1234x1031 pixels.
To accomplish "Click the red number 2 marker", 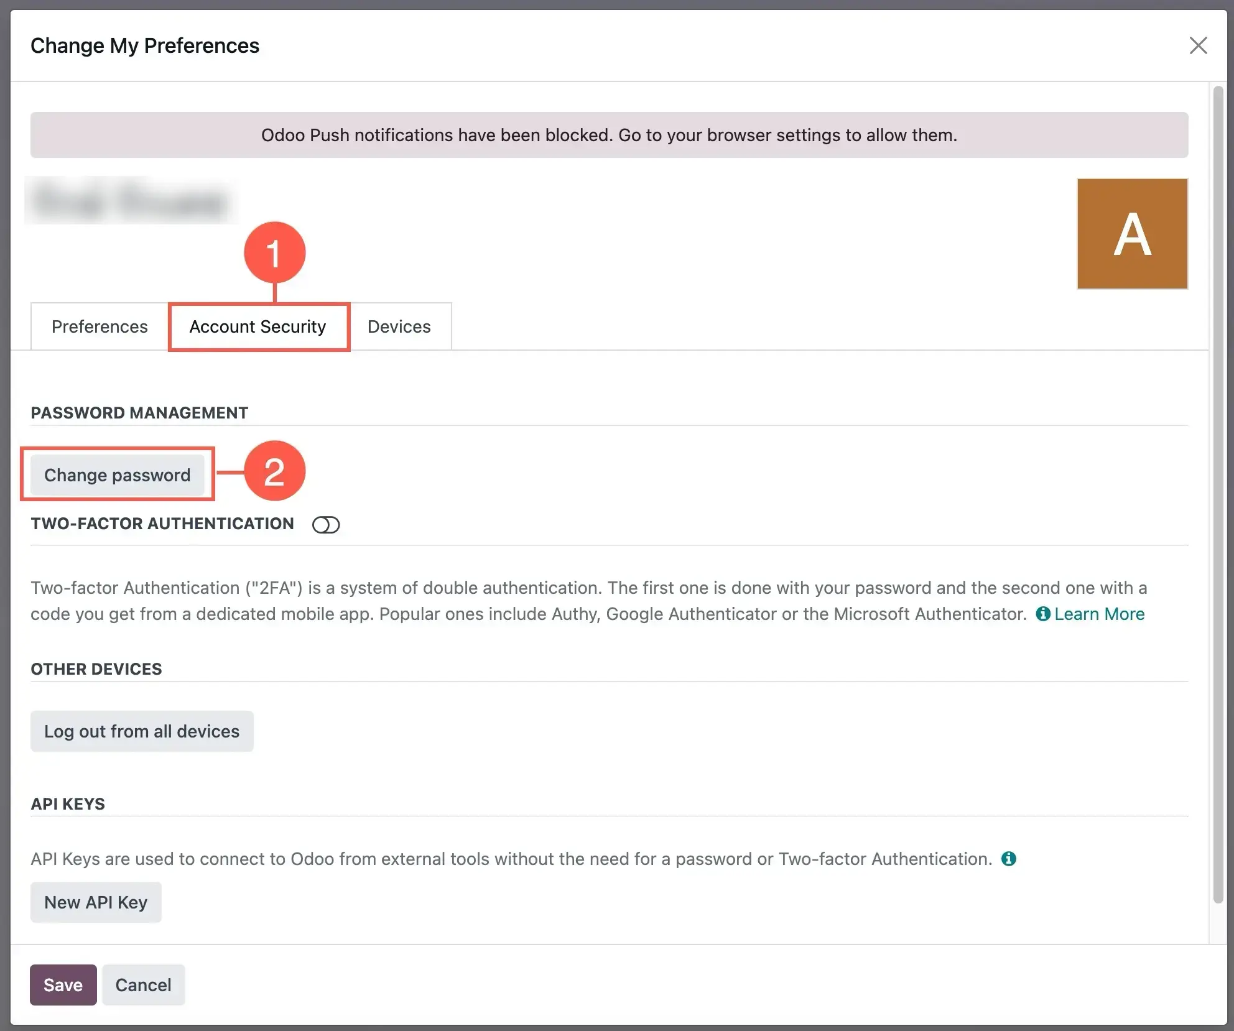I will pos(274,471).
